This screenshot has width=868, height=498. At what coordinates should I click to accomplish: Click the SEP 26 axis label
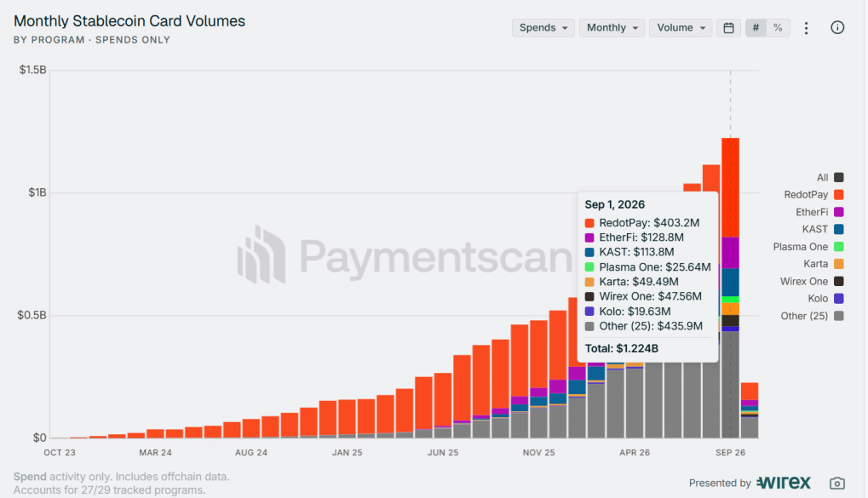[x=730, y=453]
